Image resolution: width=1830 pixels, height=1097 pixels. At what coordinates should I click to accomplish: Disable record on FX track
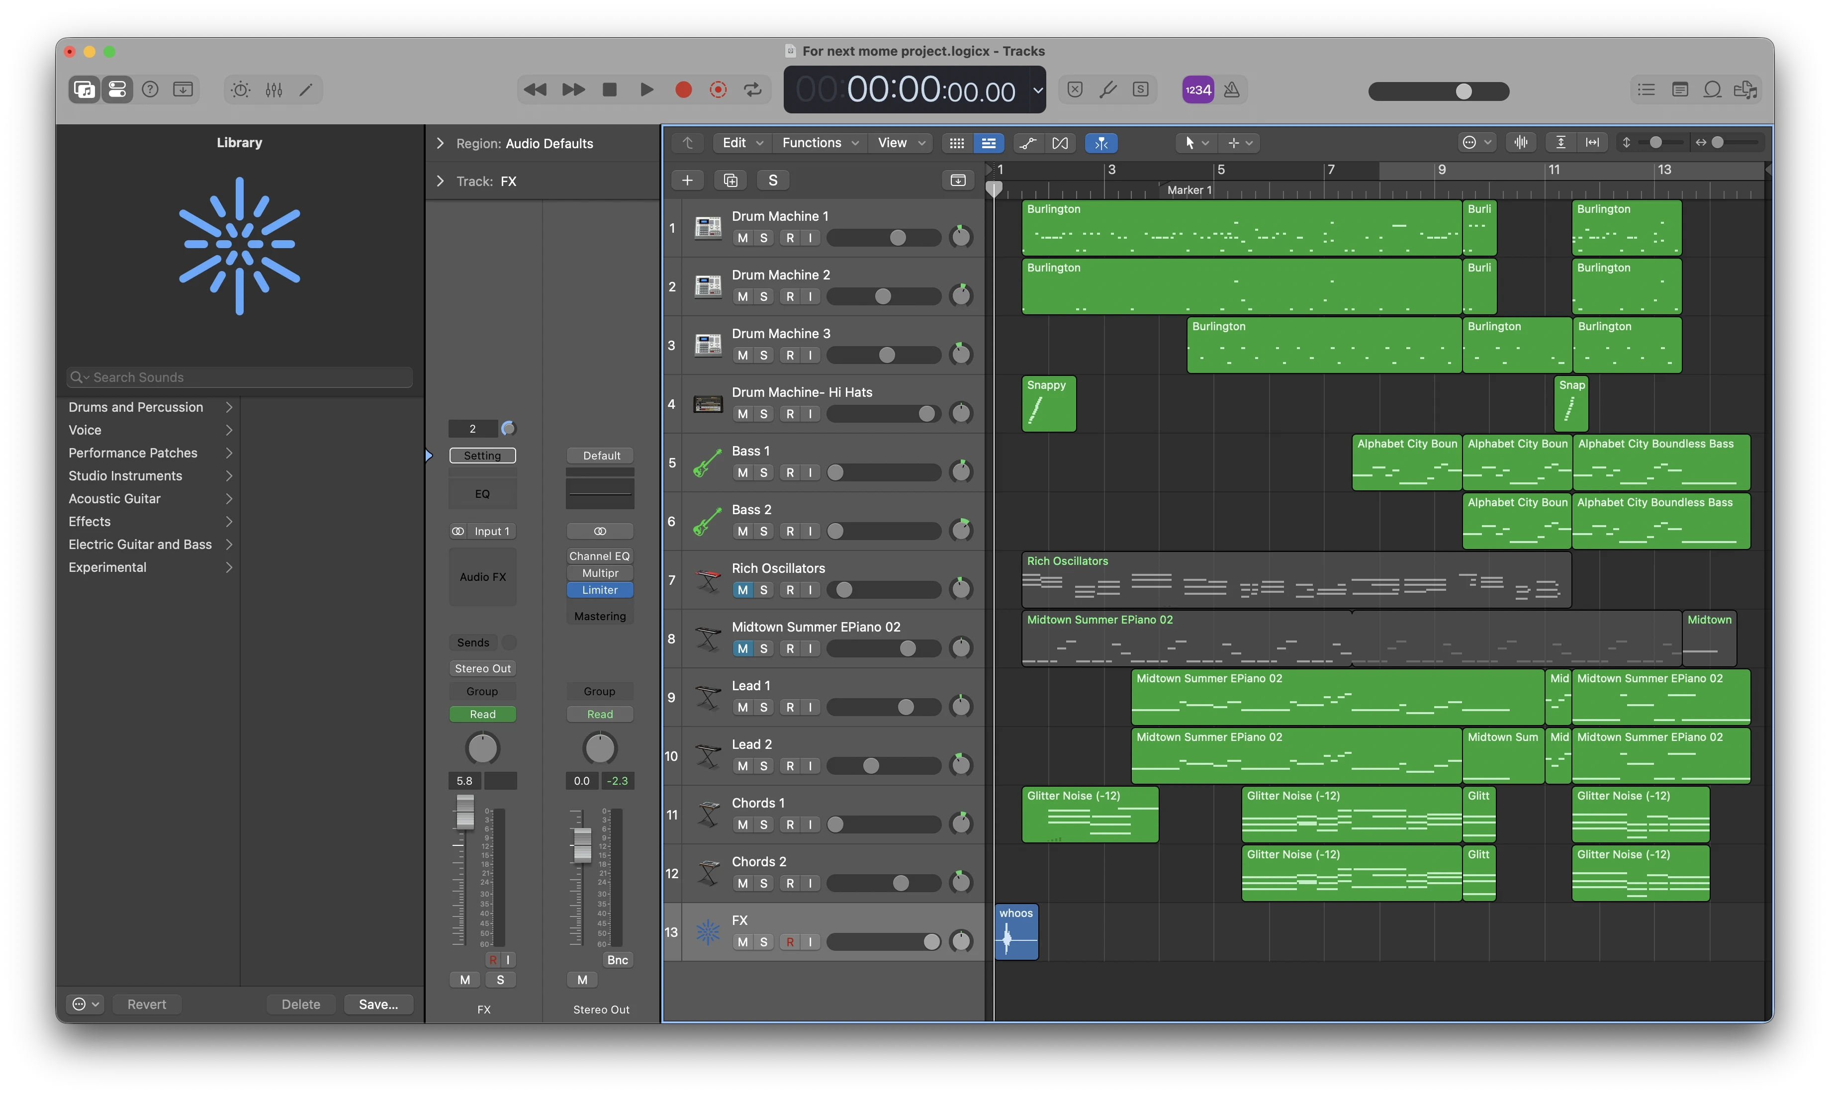point(790,942)
